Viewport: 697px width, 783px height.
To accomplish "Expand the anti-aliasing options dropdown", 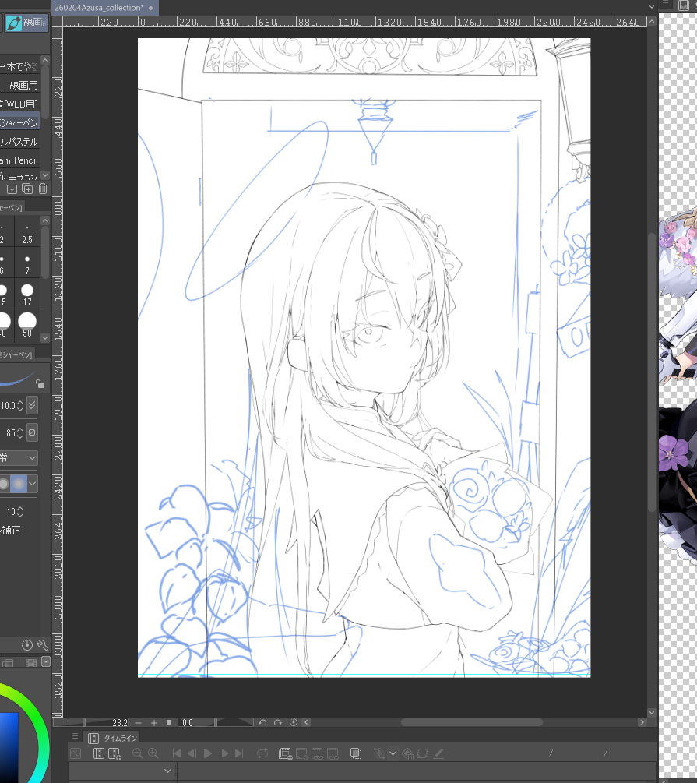I will click(x=32, y=484).
